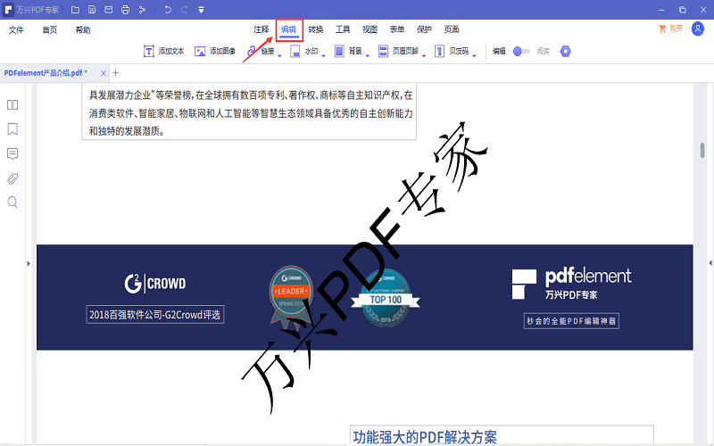Viewport: 714px width, 446px height.
Task: Click the user account avatar icon
Action: click(698, 29)
